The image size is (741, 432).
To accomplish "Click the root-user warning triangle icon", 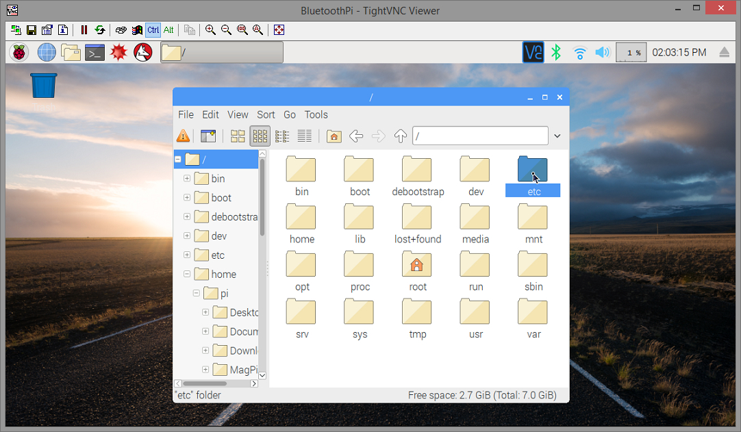I will pos(183,136).
